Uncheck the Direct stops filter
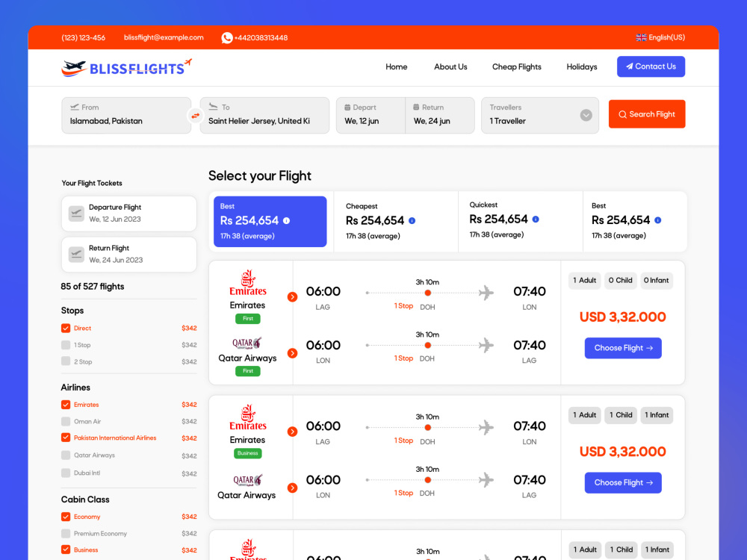 pos(66,328)
